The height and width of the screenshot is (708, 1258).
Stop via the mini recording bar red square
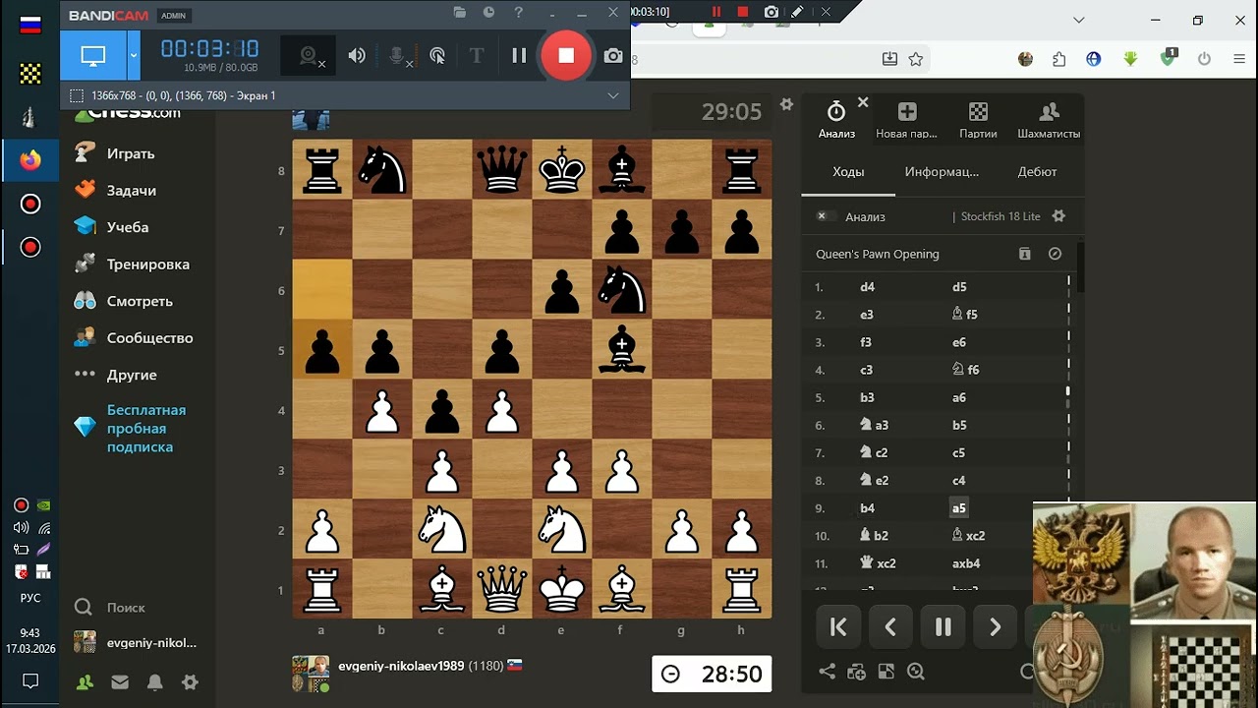point(743,12)
